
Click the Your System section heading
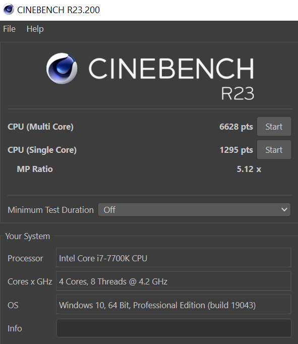28,236
